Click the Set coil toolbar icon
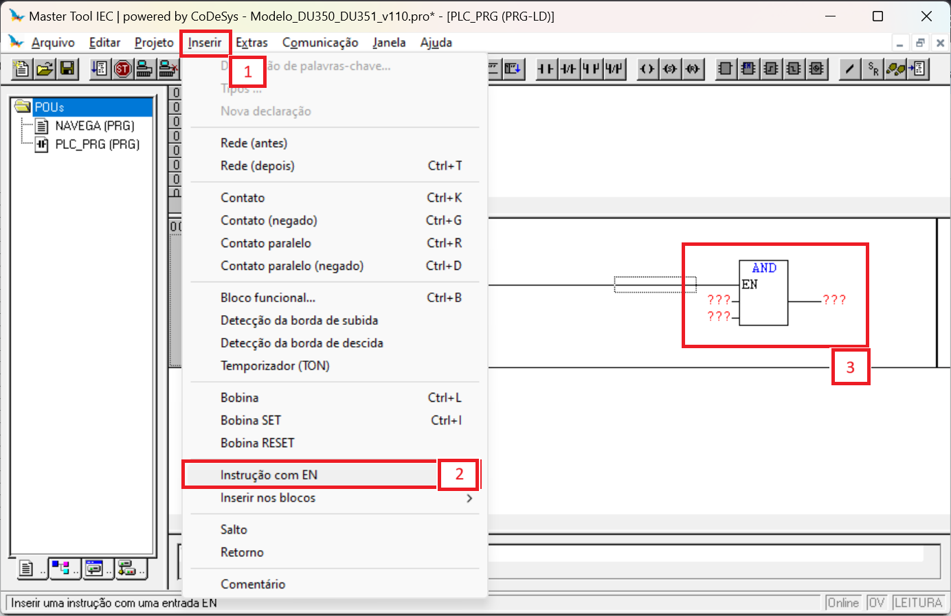Viewport: 951px width, 616px height. tap(670, 69)
